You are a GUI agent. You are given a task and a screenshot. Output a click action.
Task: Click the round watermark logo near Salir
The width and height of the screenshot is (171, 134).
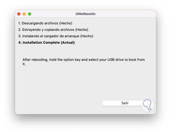click(148, 105)
